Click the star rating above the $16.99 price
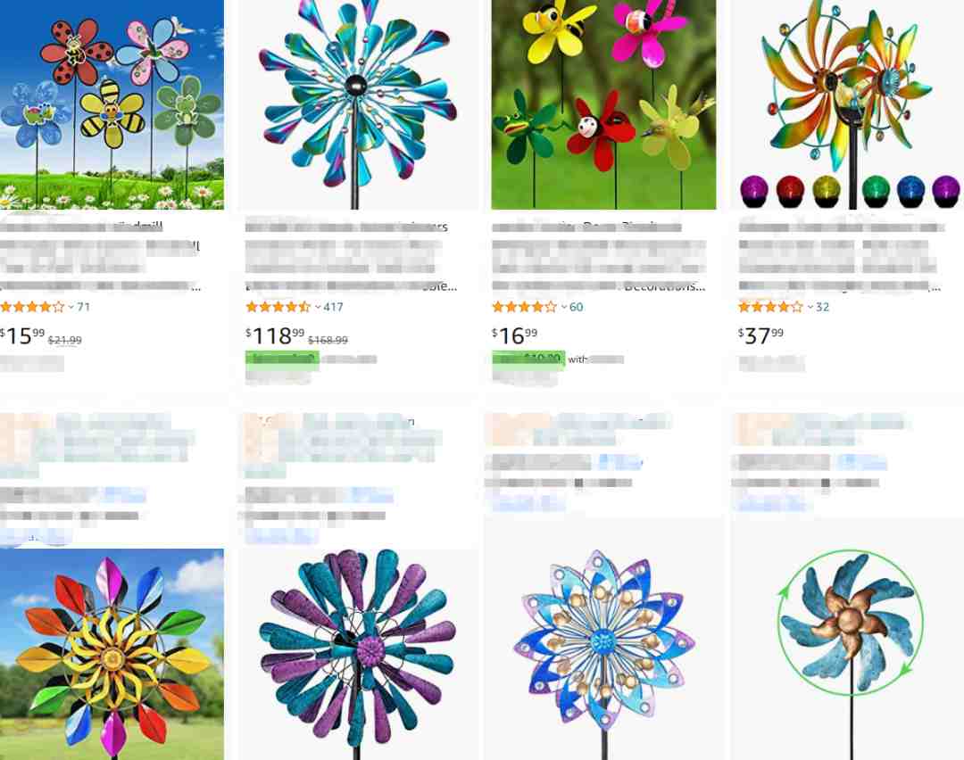This screenshot has height=760, width=964. click(x=524, y=307)
